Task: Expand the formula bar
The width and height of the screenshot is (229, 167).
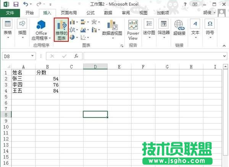Action: (x=224, y=56)
